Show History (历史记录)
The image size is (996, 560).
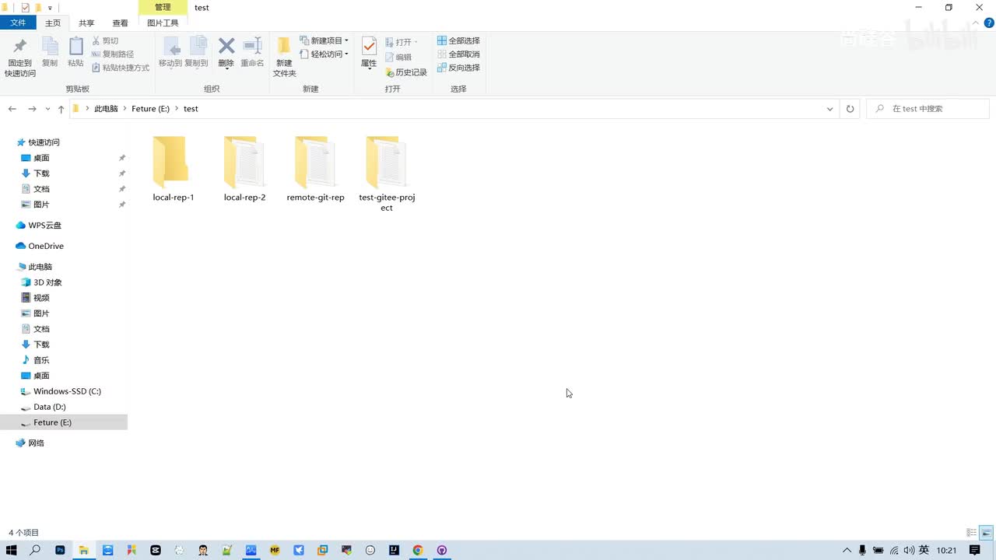coord(406,72)
